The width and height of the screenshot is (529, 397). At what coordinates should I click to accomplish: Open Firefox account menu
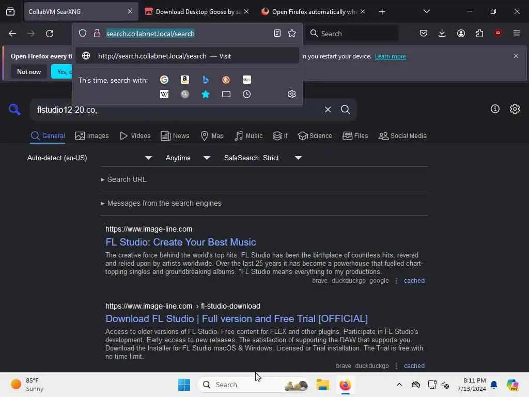461,33
